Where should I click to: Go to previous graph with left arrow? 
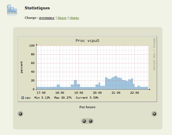tap(20, 114)
